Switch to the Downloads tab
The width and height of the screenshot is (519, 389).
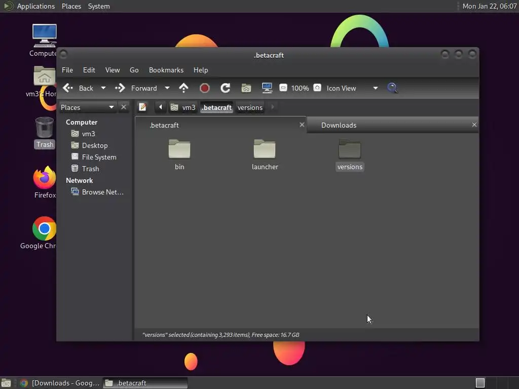[393, 125]
